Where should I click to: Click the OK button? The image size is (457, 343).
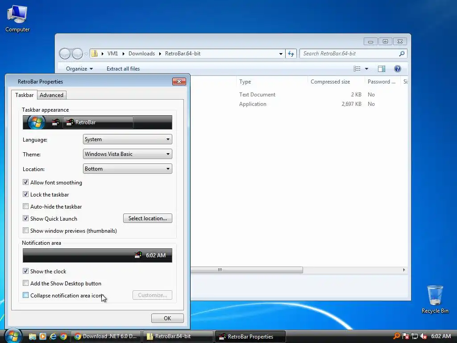click(x=167, y=318)
